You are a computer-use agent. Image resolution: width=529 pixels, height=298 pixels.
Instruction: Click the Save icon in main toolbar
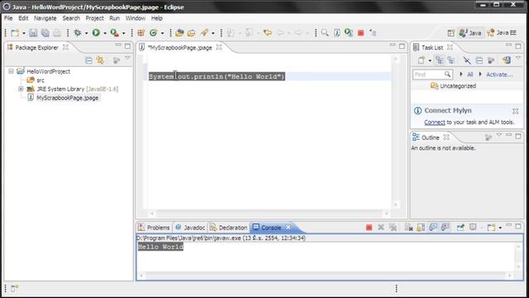[33, 33]
